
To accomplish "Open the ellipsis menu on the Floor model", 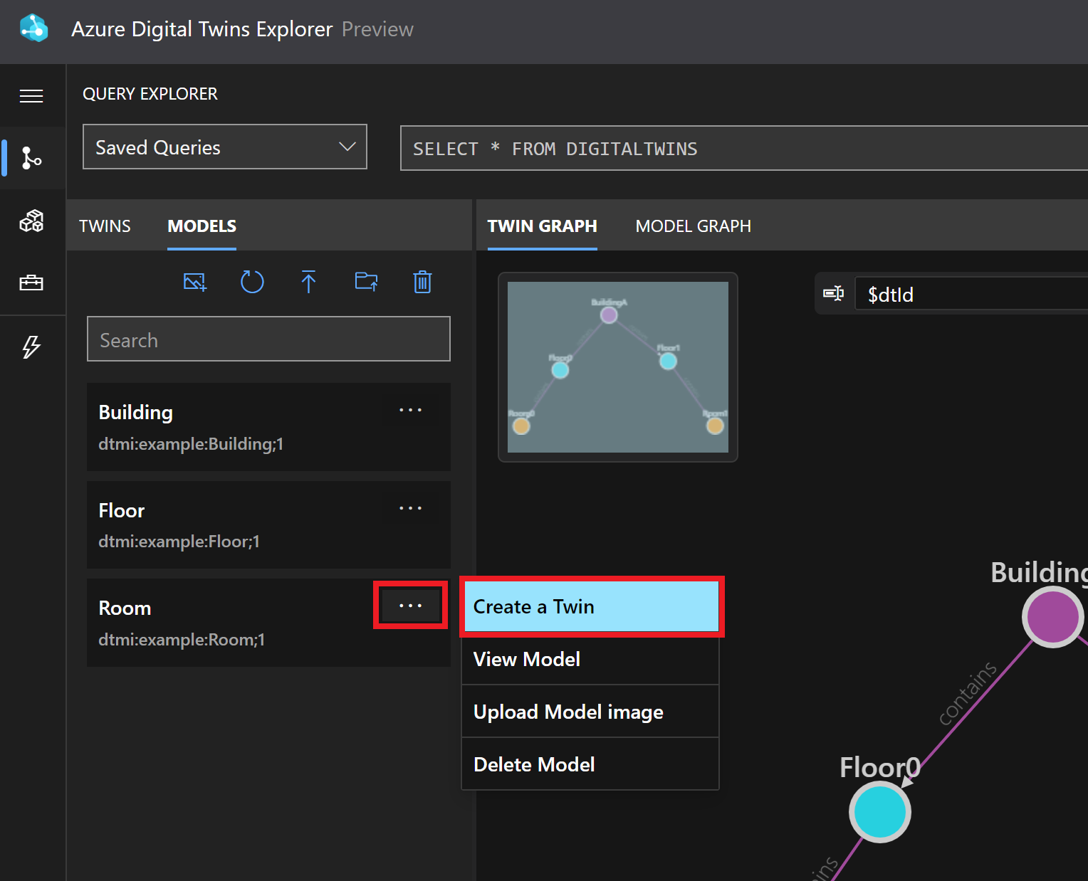I will (410, 507).
